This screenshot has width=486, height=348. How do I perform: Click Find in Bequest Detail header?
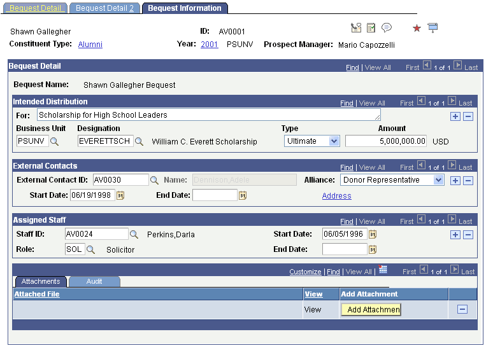352,67
